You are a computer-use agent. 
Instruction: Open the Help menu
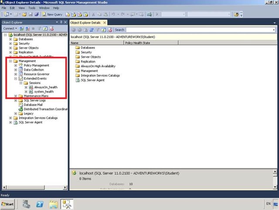click(56, 8)
